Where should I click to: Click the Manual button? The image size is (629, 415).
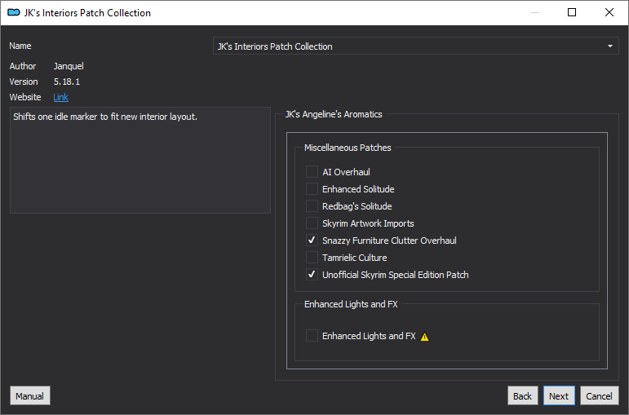pyautogui.click(x=29, y=395)
